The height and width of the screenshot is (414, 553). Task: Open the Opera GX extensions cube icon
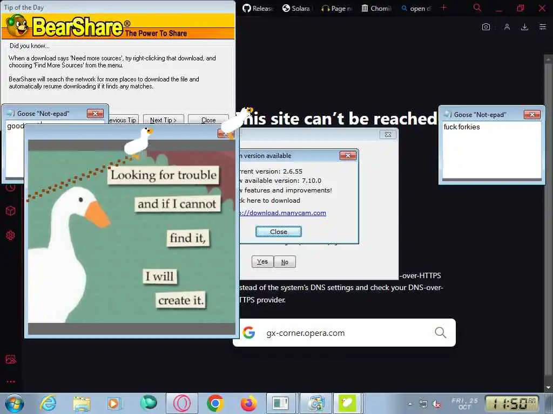[x=11, y=211]
